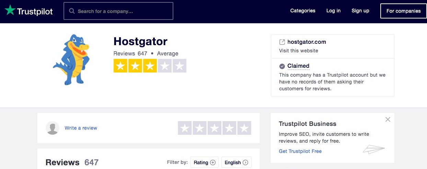Select one star in write-a-review rating
The image size is (427, 169).
pyautogui.click(x=185, y=128)
